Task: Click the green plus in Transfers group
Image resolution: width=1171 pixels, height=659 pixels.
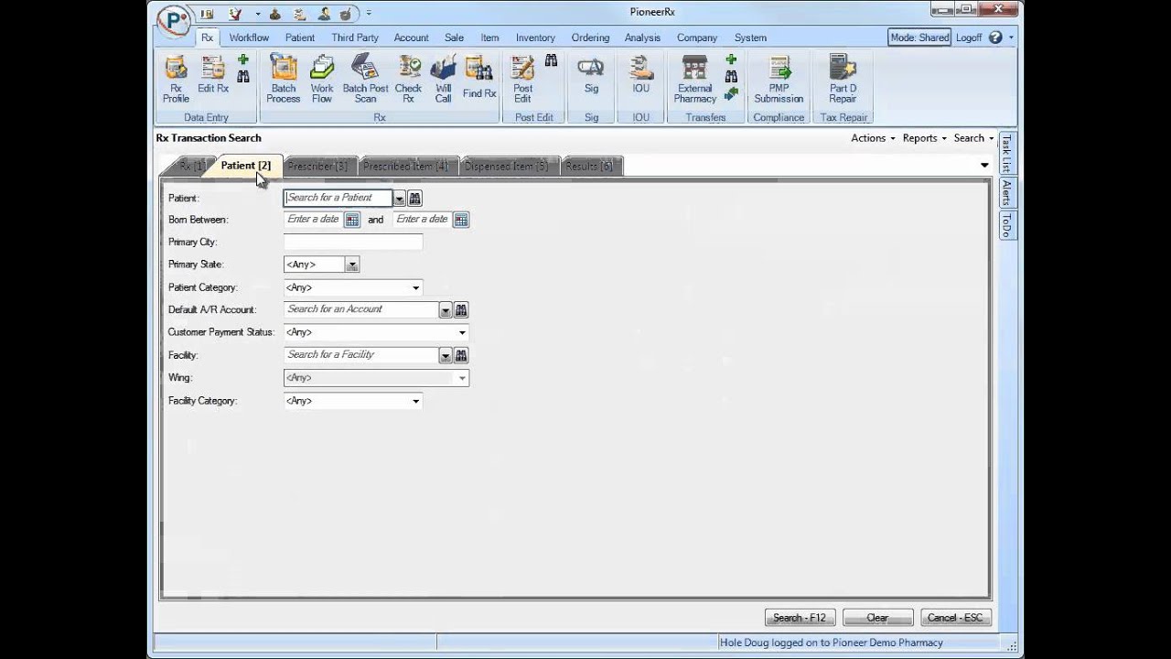Action: click(x=731, y=59)
